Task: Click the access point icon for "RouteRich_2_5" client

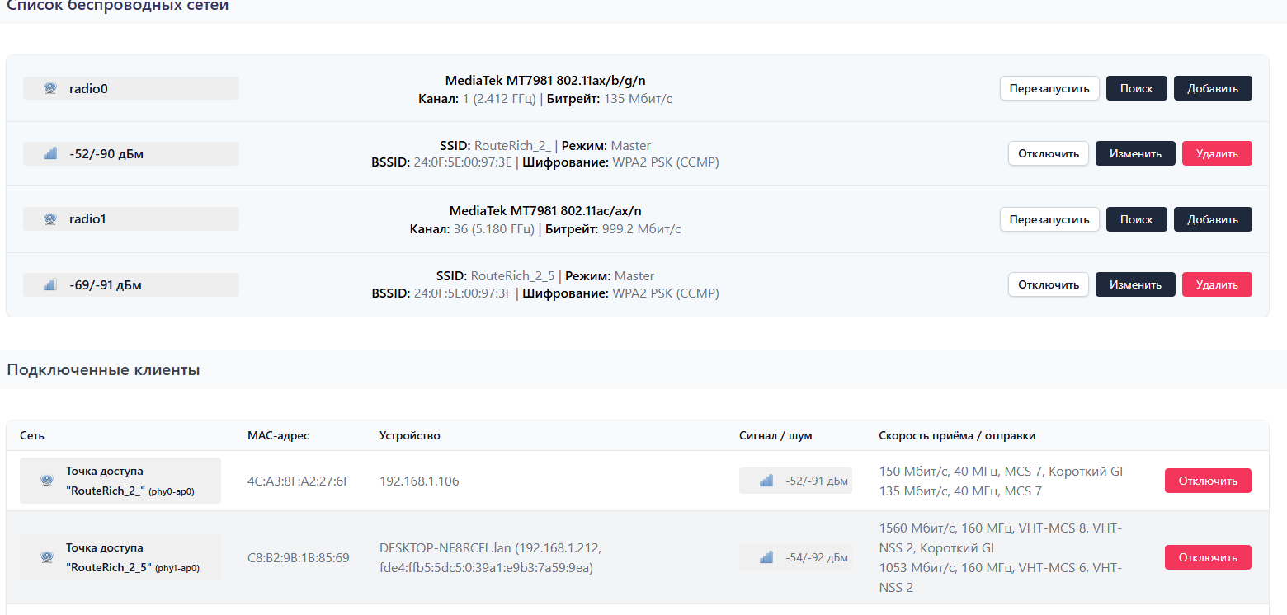Action: coord(47,557)
